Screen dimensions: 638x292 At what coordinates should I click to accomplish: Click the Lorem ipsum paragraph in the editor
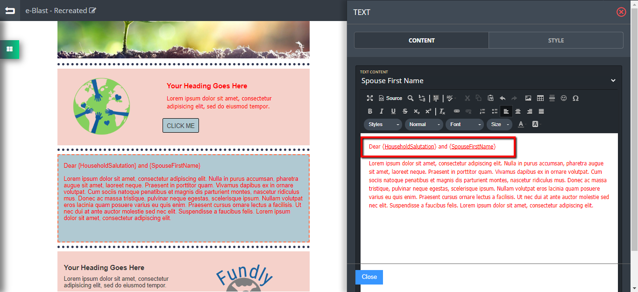[x=489, y=185]
